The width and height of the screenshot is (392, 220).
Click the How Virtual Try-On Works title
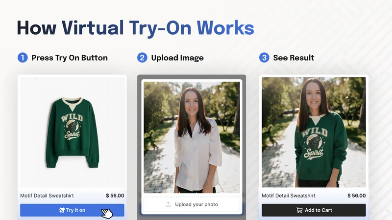[136, 28]
